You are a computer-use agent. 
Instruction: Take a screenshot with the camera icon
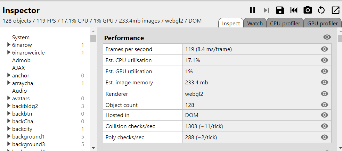(308, 10)
